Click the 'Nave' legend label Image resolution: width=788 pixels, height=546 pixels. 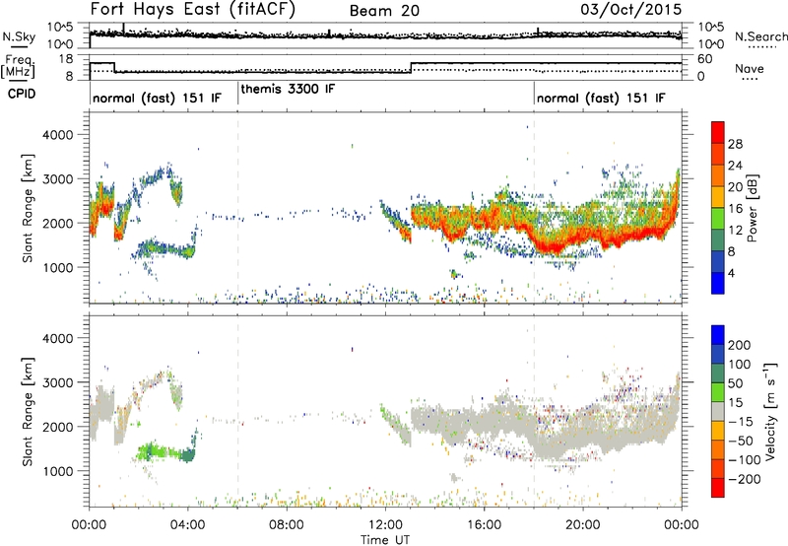tap(750, 69)
